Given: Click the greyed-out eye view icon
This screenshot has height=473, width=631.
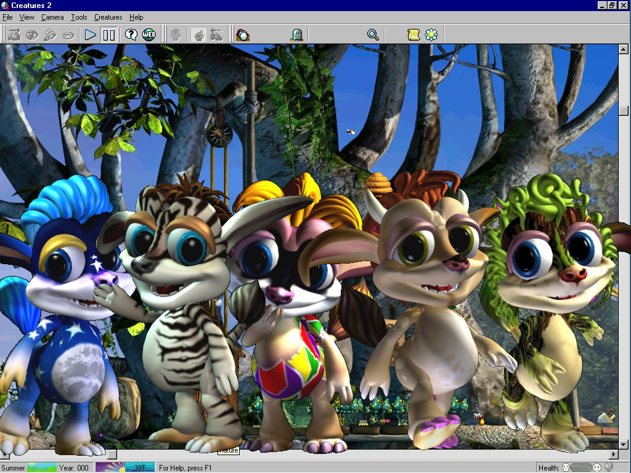Looking at the screenshot, I should pos(32,35).
